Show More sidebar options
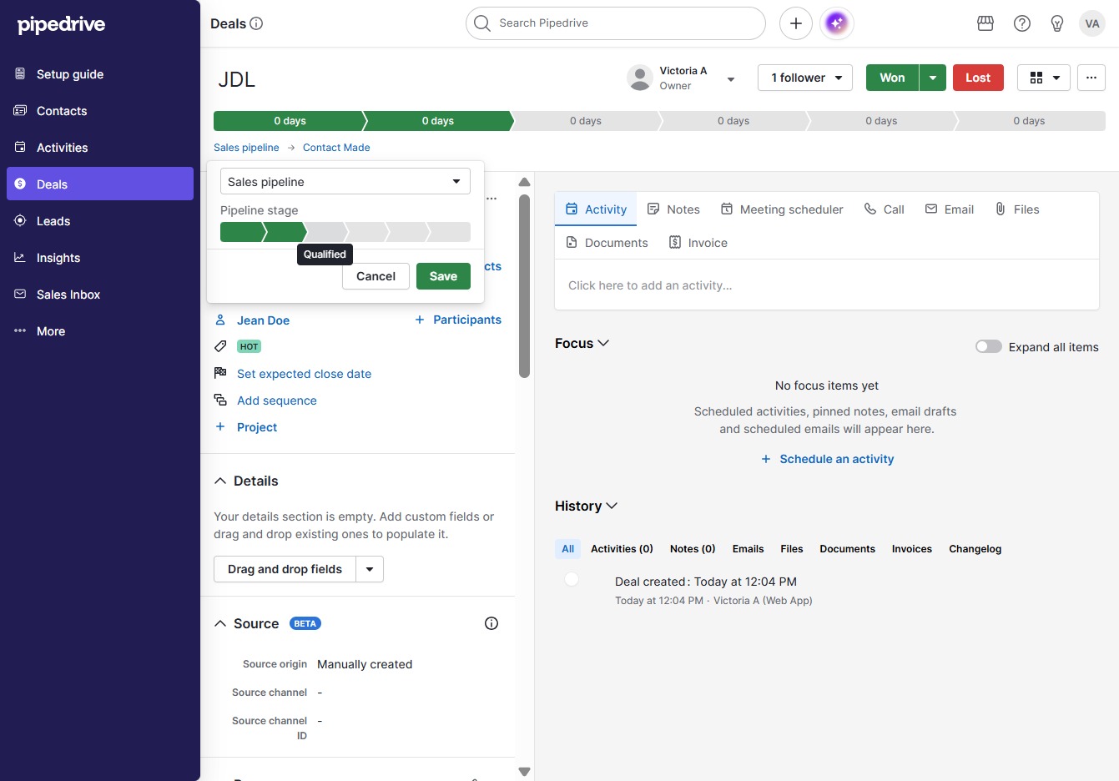This screenshot has width=1119, height=781. coord(100,331)
